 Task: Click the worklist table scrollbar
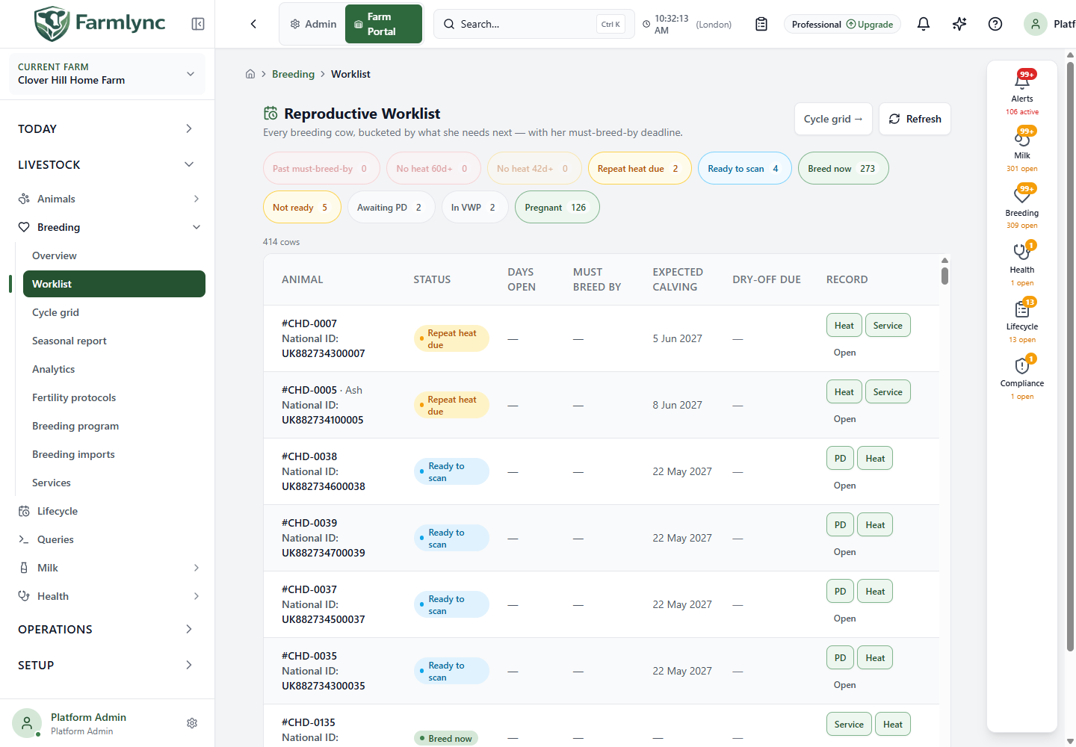pyautogui.click(x=944, y=276)
